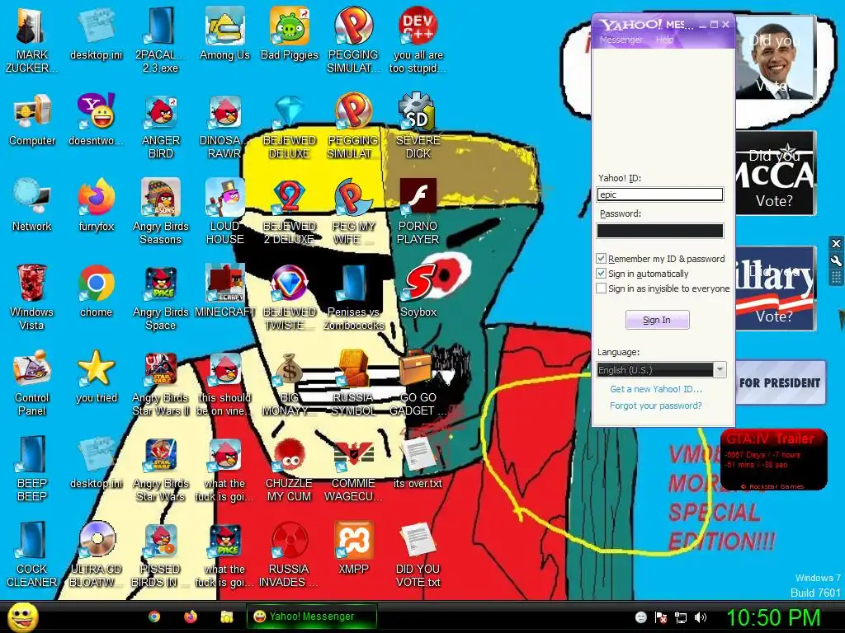Open the Control Panel desktop icon
The image size is (845, 633).
click(x=32, y=383)
